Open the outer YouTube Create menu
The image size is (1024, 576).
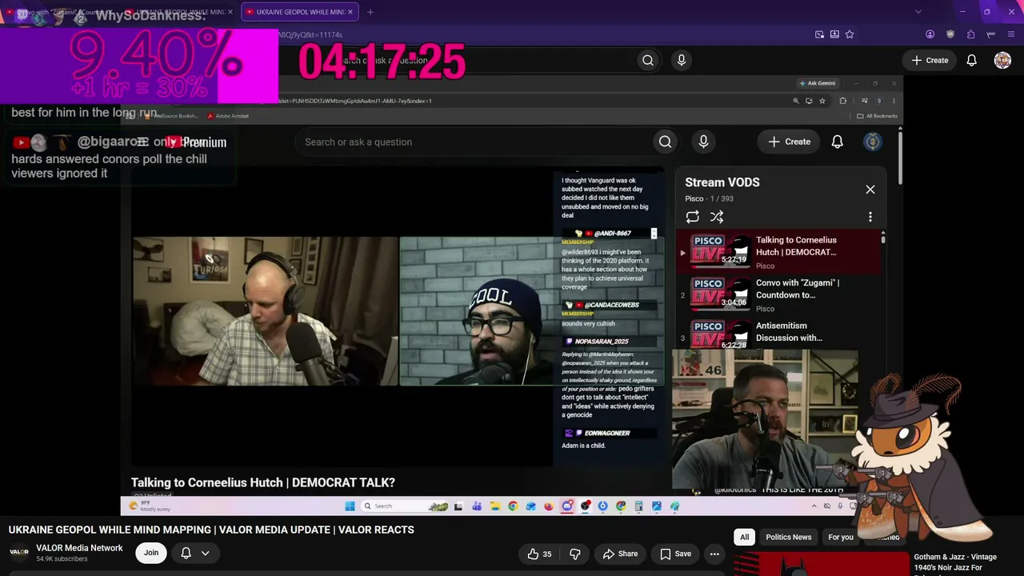(x=930, y=60)
